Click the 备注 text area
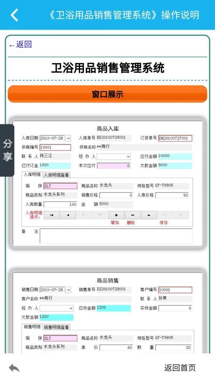215x382 pixels. pyautogui.click(x=116, y=236)
